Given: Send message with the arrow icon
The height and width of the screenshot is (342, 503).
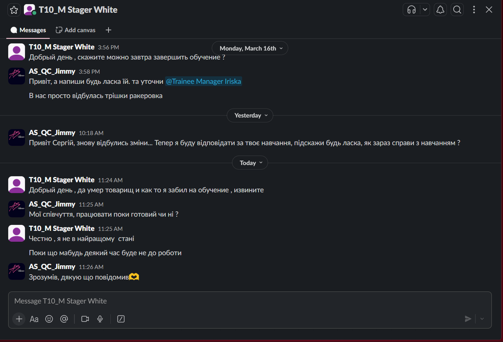Looking at the screenshot, I should pyautogui.click(x=468, y=319).
